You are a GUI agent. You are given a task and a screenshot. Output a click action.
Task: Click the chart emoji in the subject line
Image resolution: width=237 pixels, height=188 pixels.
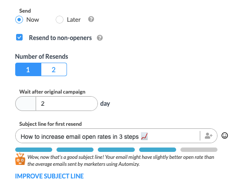point(144,136)
